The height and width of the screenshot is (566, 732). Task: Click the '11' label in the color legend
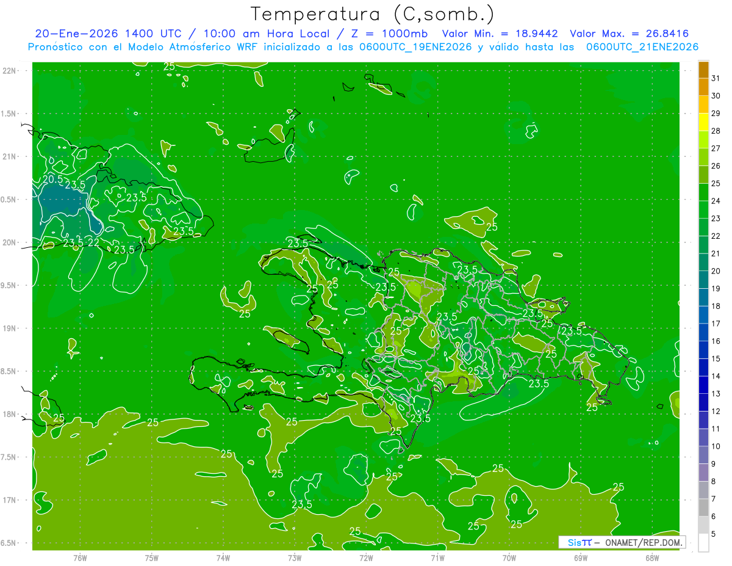[716, 429]
